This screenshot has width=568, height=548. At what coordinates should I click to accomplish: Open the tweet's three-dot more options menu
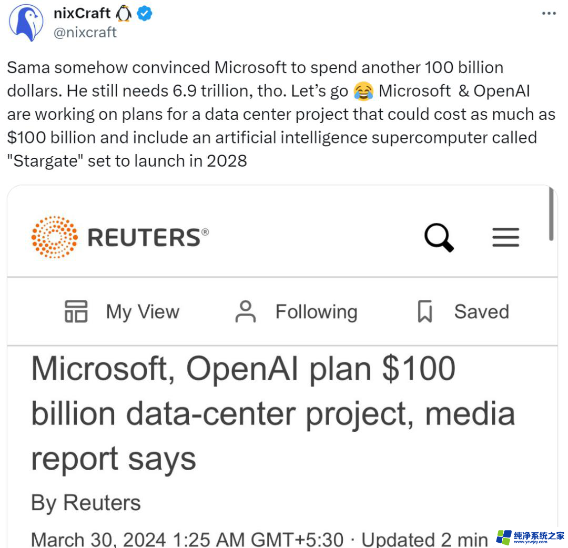point(549,13)
